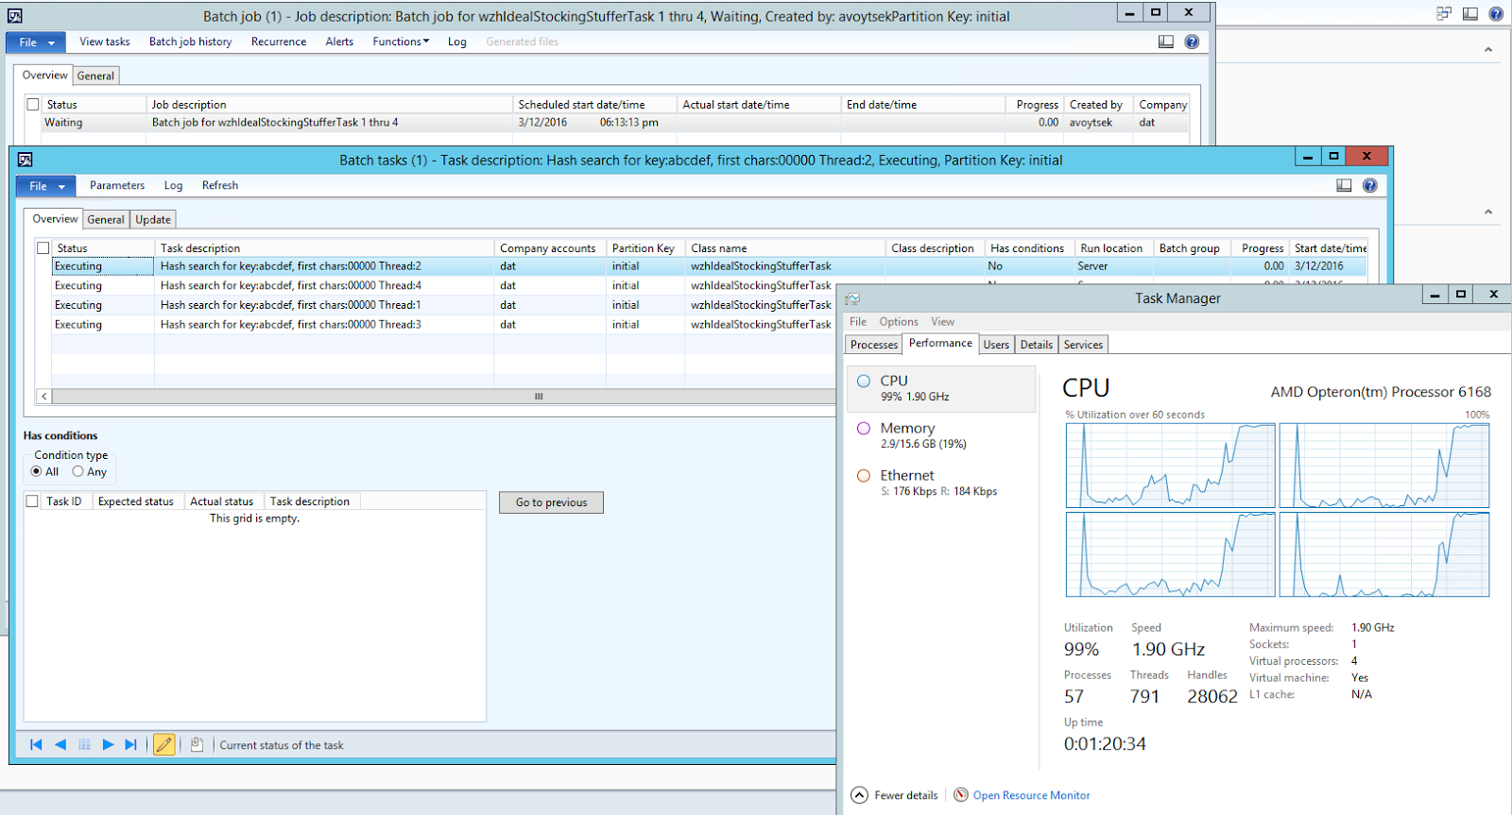Image resolution: width=1512 pixels, height=815 pixels.
Task: Switch to General tab in Batch tasks window
Action: click(106, 219)
